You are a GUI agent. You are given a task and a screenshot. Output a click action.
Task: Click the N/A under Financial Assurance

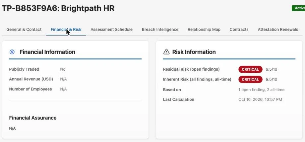coord(12,128)
